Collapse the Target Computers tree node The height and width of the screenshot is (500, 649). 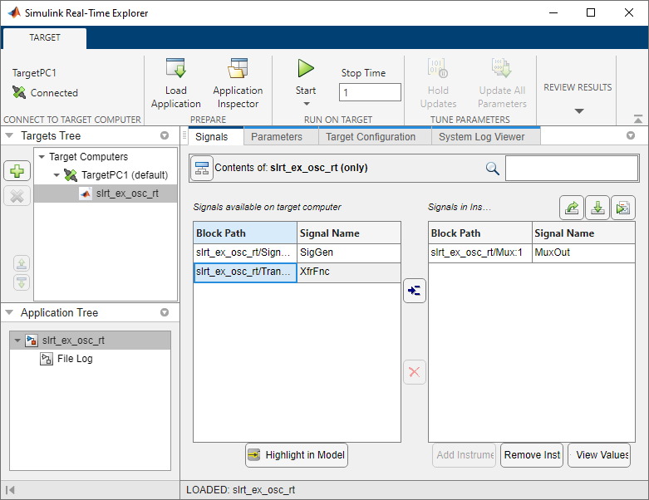point(42,157)
